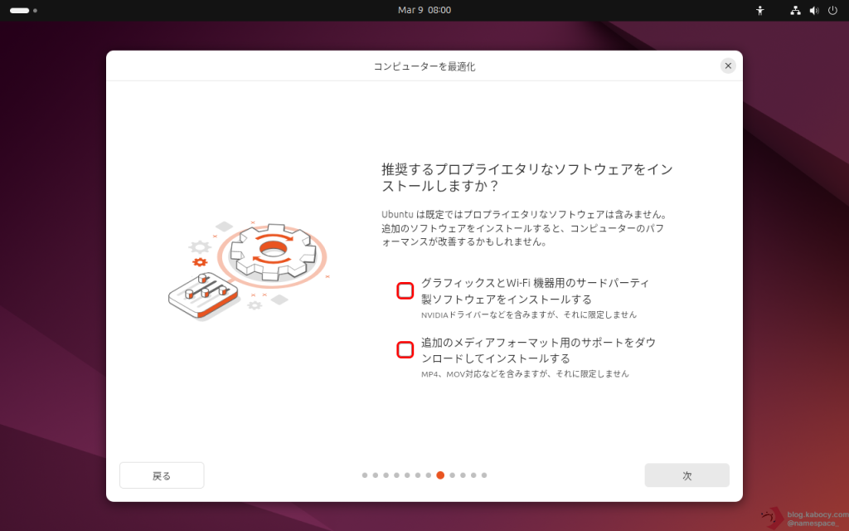
Task: Open the power menu icon
Action: point(832,11)
